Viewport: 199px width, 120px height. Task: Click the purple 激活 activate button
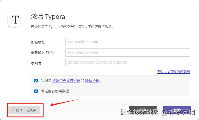pos(177,110)
